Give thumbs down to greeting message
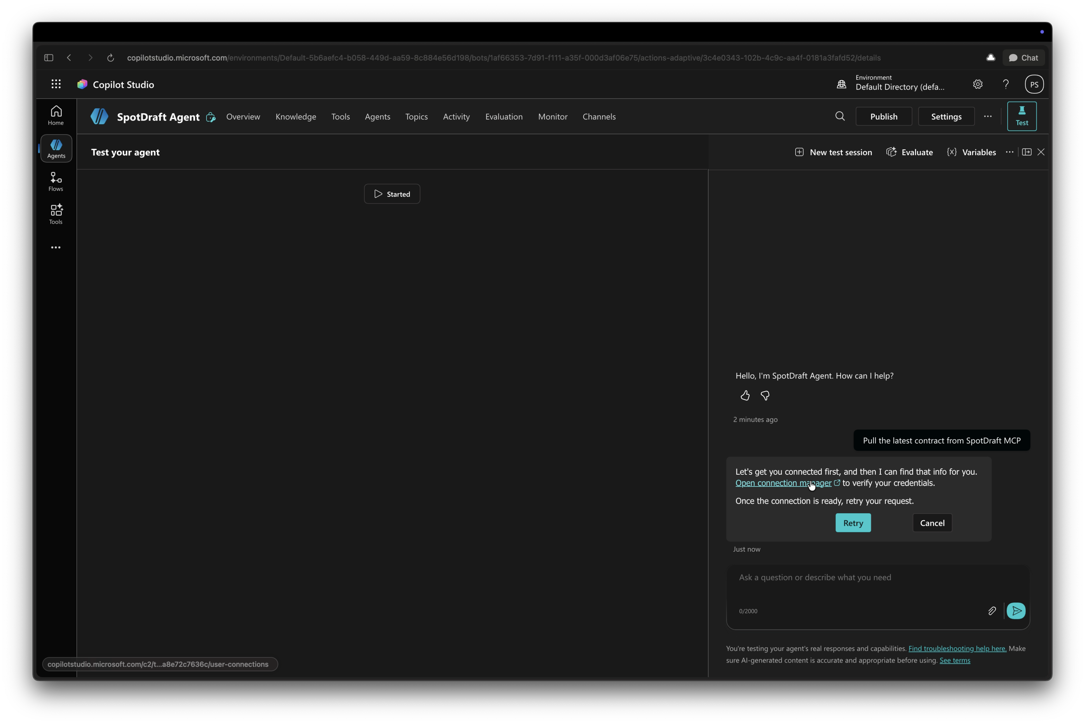The height and width of the screenshot is (724, 1085). (x=765, y=396)
